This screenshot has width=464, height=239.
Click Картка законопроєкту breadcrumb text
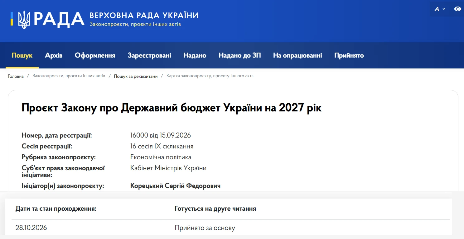coord(210,76)
